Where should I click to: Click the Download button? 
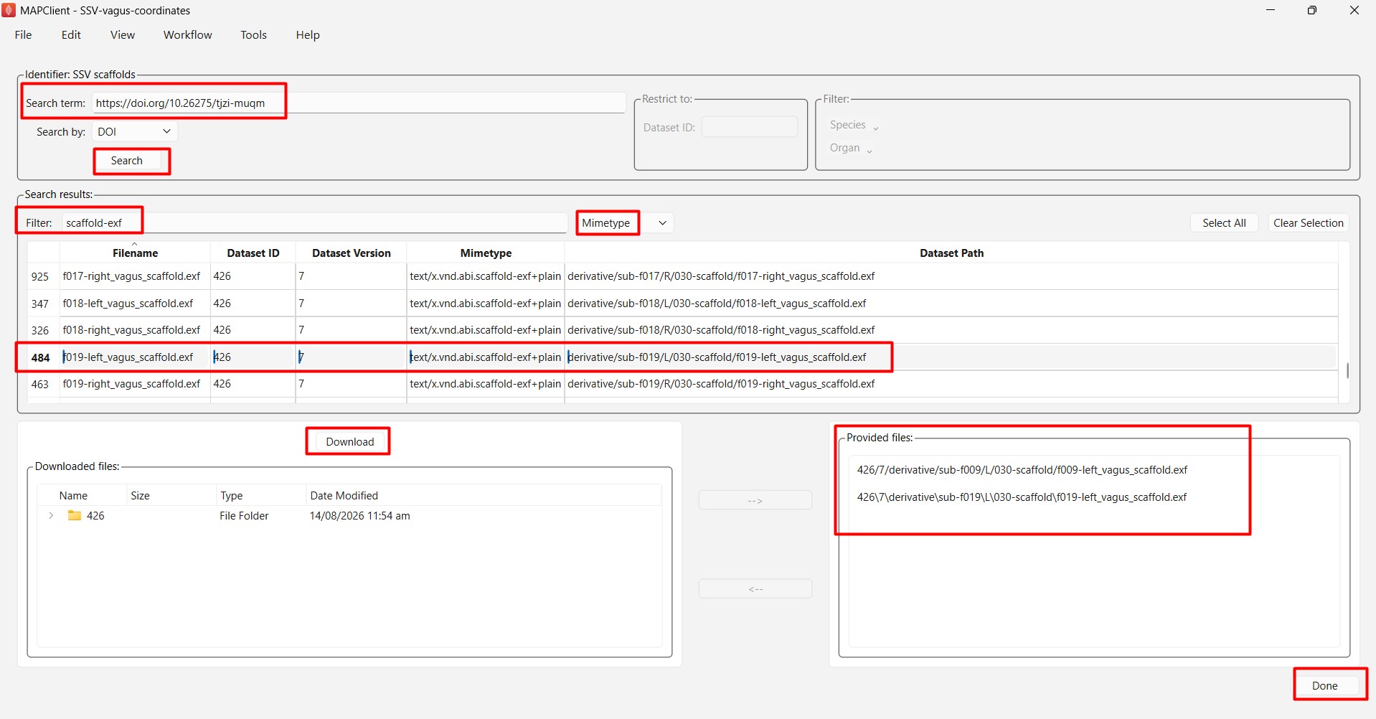point(350,442)
